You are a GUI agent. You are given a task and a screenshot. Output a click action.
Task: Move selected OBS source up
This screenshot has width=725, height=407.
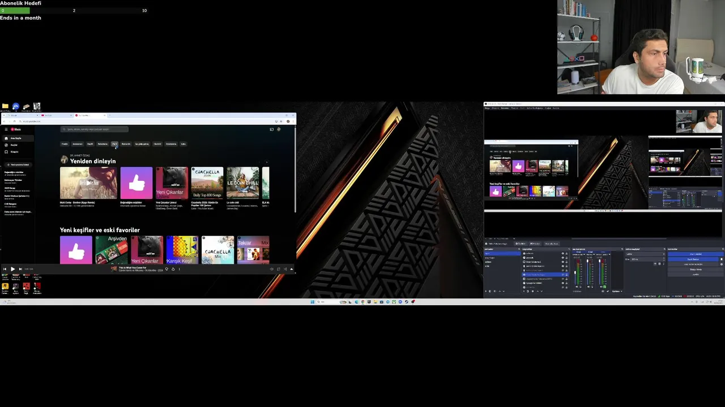[538, 291]
